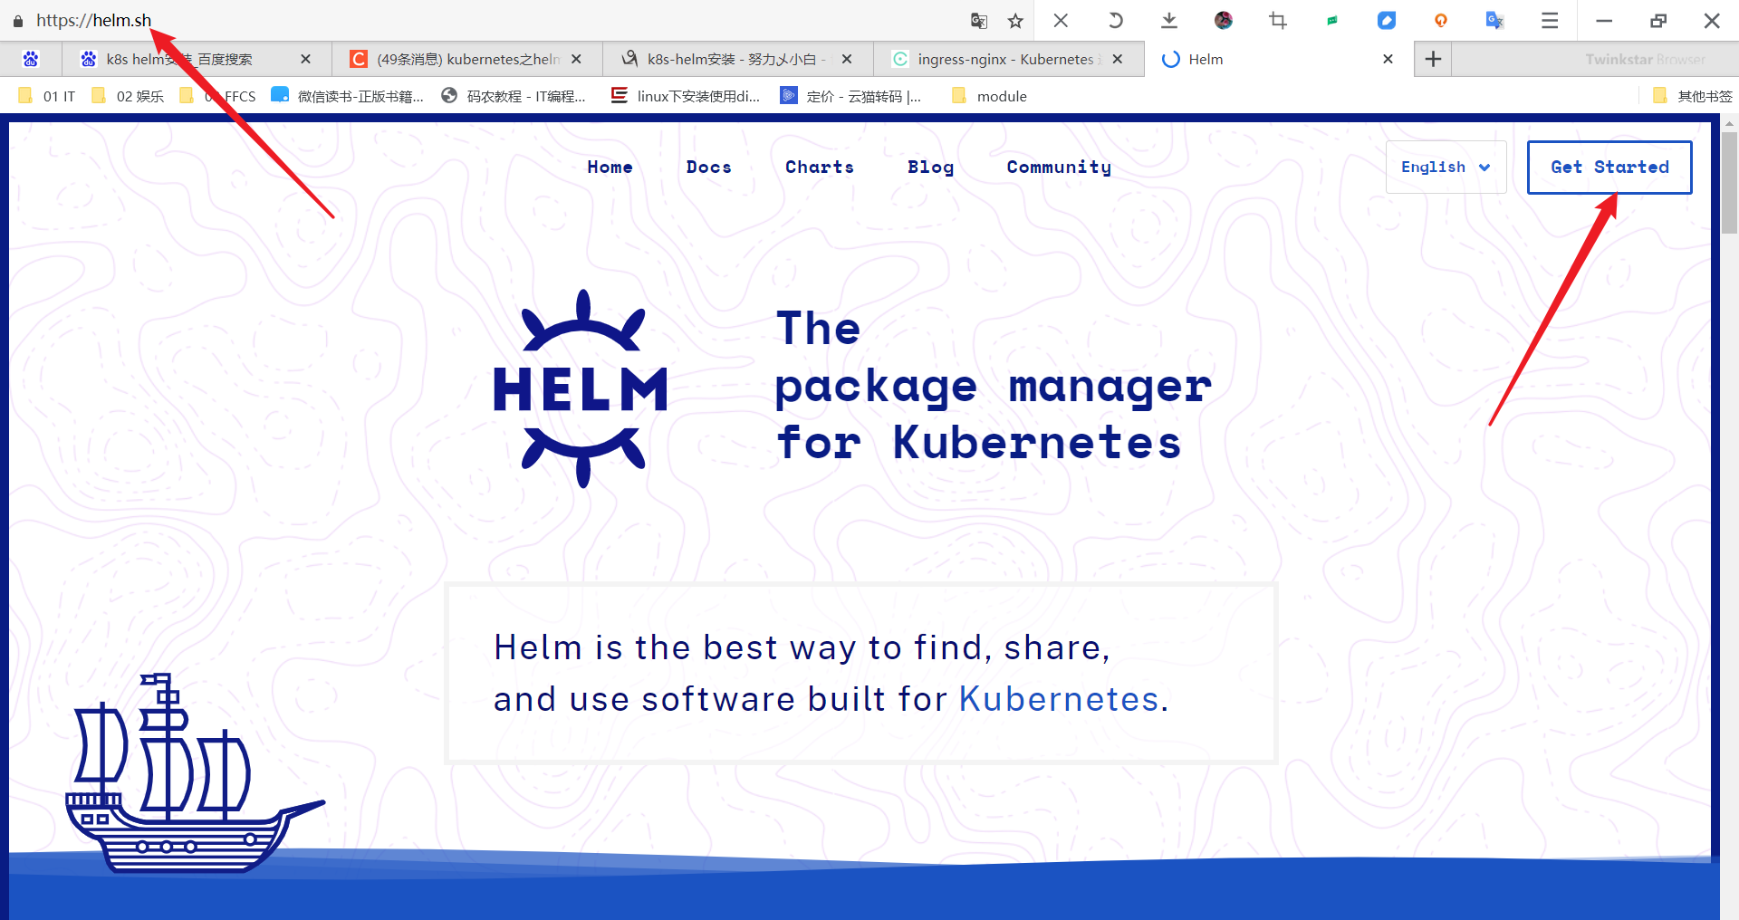Open the 02 娱乐 bookmark folder

coord(128,96)
